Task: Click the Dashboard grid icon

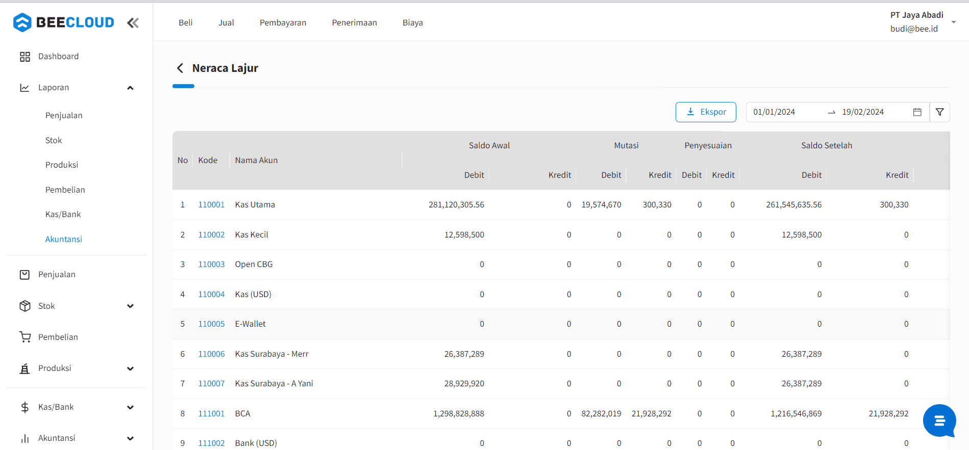Action: pos(24,57)
